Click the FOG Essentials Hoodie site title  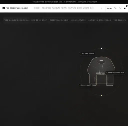coord(16,8)
